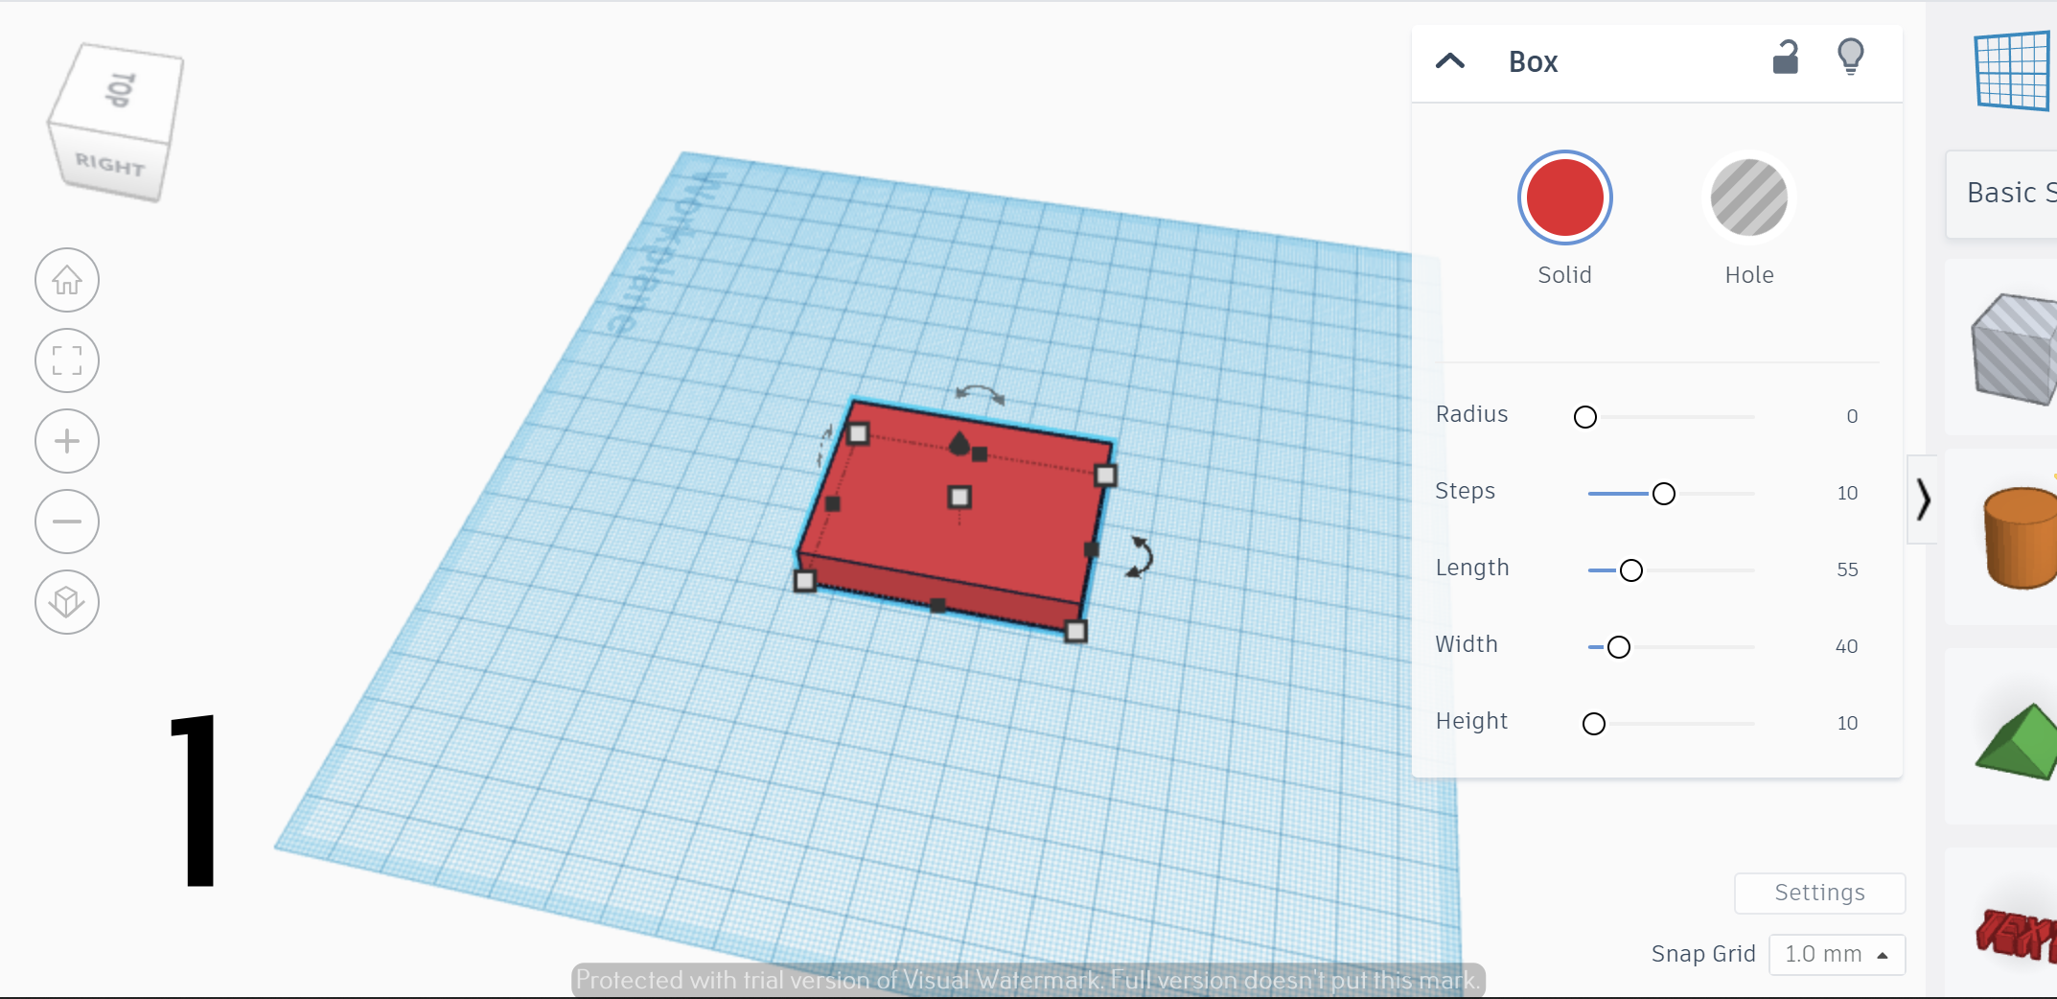Click the white center top-height handle on box
2057x999 pixels.
coord(959,497)
